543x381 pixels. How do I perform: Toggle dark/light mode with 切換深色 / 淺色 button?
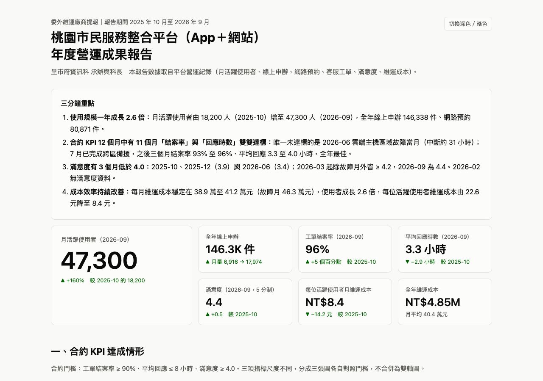[468, 24]
